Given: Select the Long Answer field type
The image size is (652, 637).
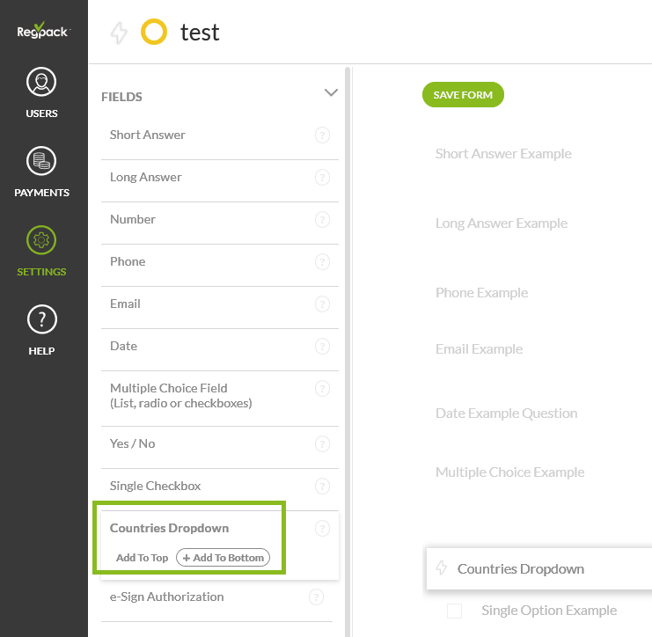Looking at the screenshot, I should click(146, 178).
